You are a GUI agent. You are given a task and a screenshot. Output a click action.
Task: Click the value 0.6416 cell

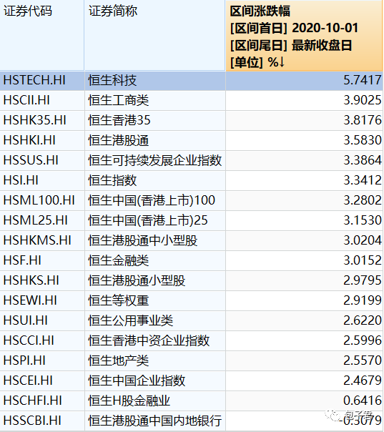tap(304, 401)
